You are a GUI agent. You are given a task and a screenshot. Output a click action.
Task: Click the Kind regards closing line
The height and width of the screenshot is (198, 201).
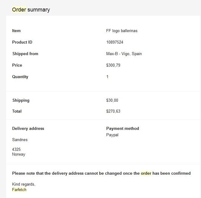tap(24, 184)
